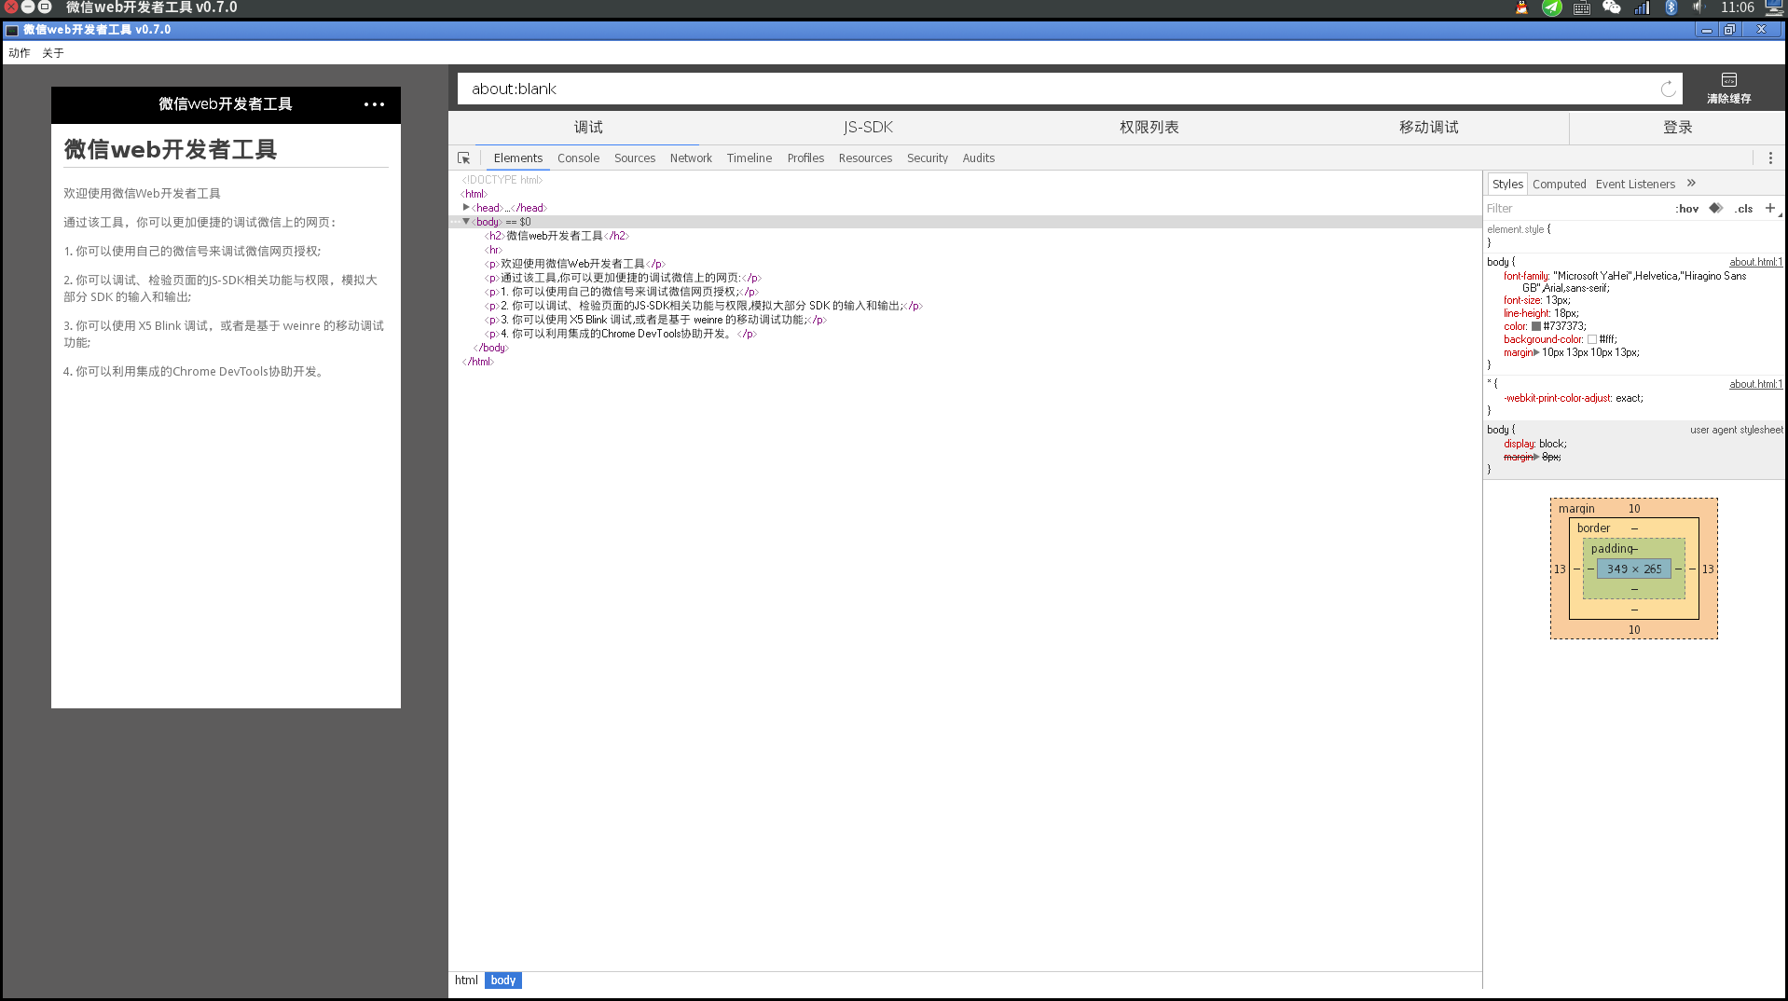Select the paragraph starting 欢迎使用微信Web
Image resolution: width=1788 pixels, height=1001 pixels.
tap(574, 264)
